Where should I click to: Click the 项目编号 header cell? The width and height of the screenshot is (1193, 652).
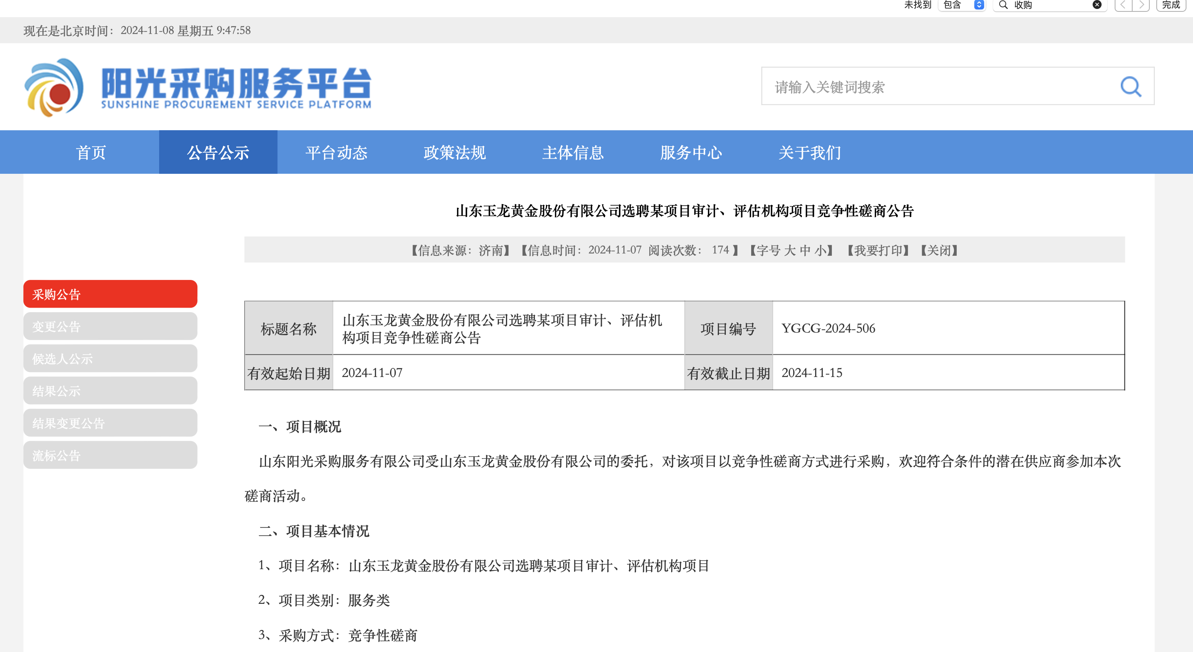pyautogui.click(x=729, y=328)
